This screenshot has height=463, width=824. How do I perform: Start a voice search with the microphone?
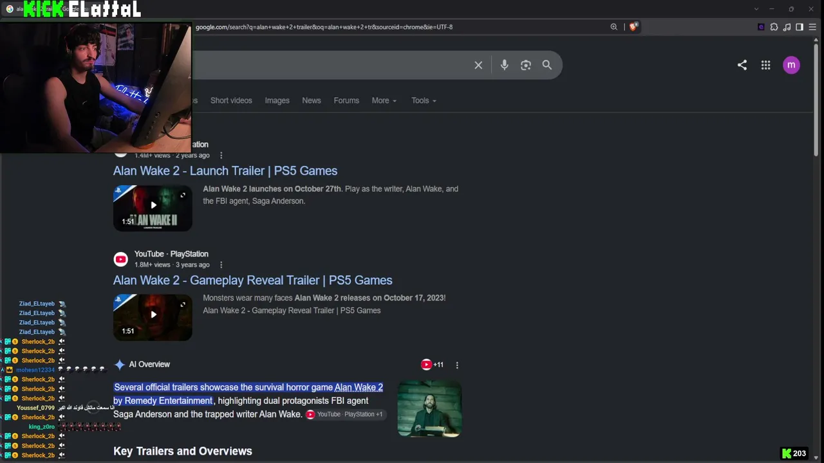(505, 65)
